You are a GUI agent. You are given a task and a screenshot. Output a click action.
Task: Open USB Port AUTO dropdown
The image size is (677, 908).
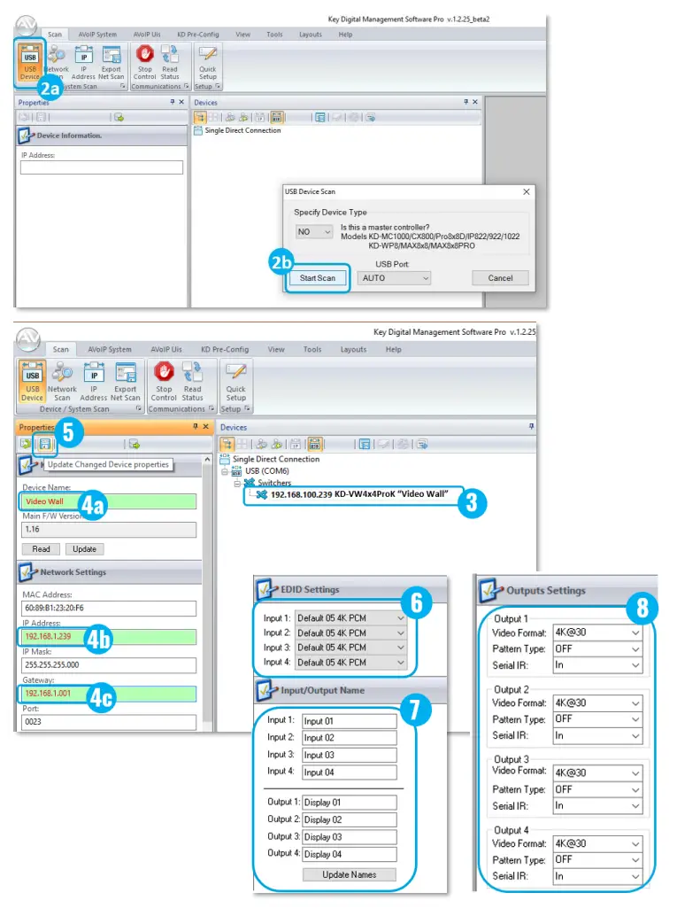click(x=396, y=278)
